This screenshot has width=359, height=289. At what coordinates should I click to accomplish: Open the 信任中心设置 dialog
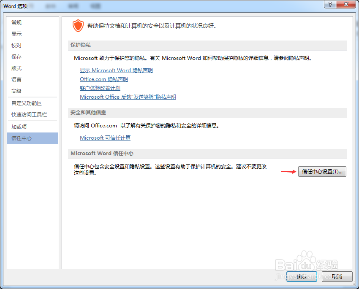(322, 171)
